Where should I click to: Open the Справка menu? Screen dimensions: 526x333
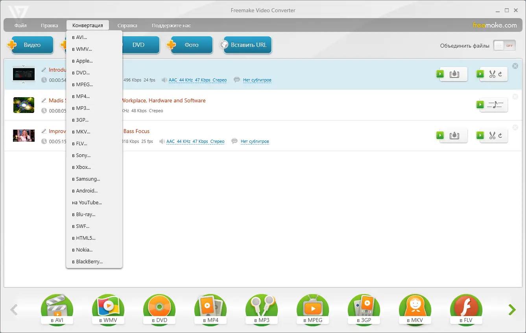coord(127,26)
